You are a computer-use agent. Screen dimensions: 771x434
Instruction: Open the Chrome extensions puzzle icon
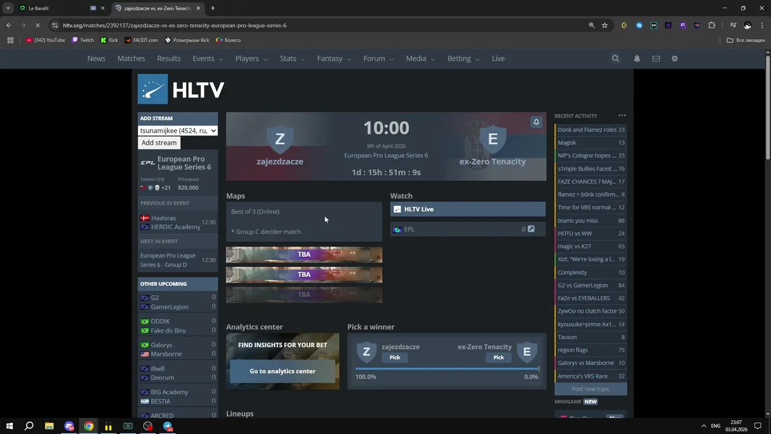point(712,25)
